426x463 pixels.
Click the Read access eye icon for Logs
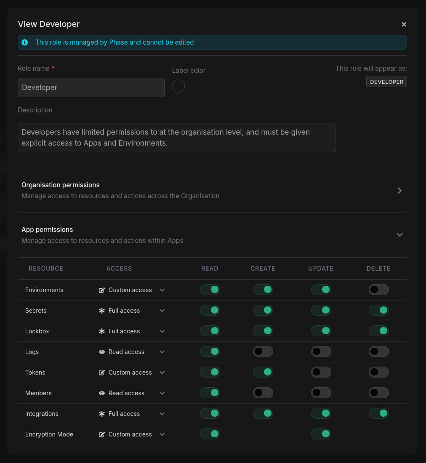(102, 352)
